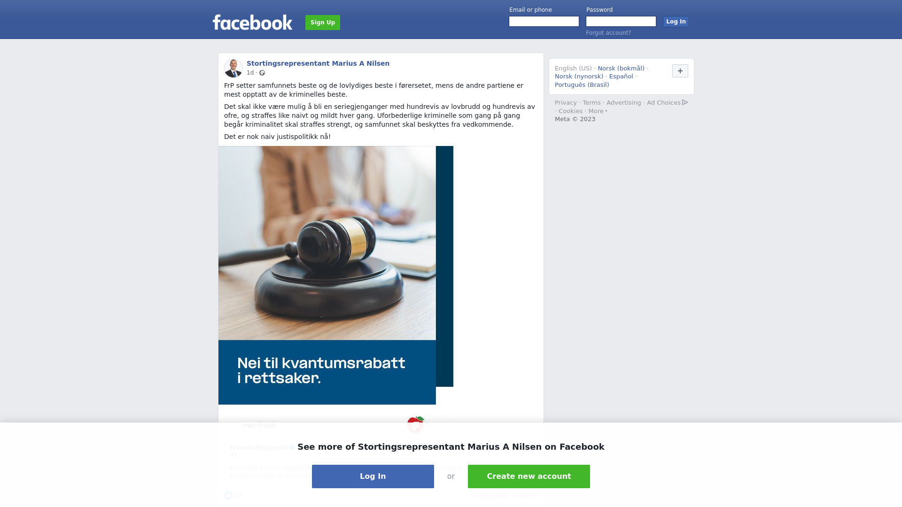Open Marius A Nilsen's profile picture
This screenshot has width=902, height=507.
click(x=233, y=68)
